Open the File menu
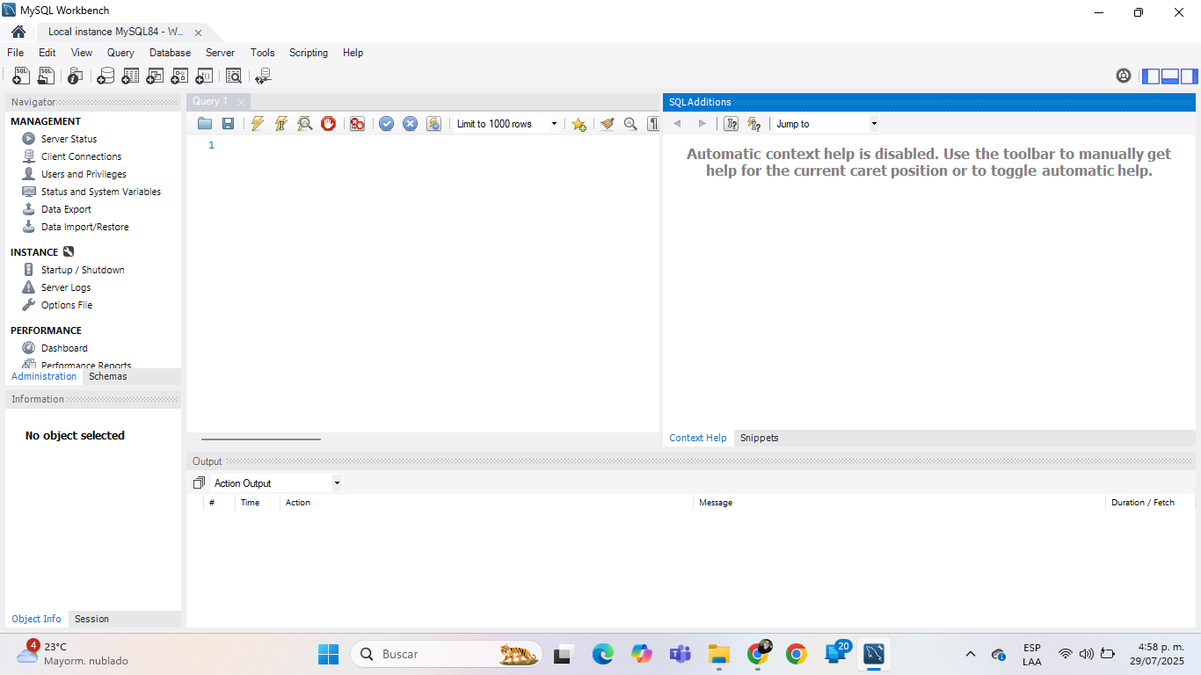This screenshot has height=675, width=1201. tap(16, 53)
